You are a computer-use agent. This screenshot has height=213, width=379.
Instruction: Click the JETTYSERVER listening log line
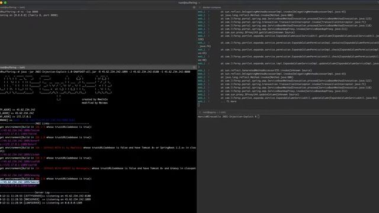(x=46, y=196)
